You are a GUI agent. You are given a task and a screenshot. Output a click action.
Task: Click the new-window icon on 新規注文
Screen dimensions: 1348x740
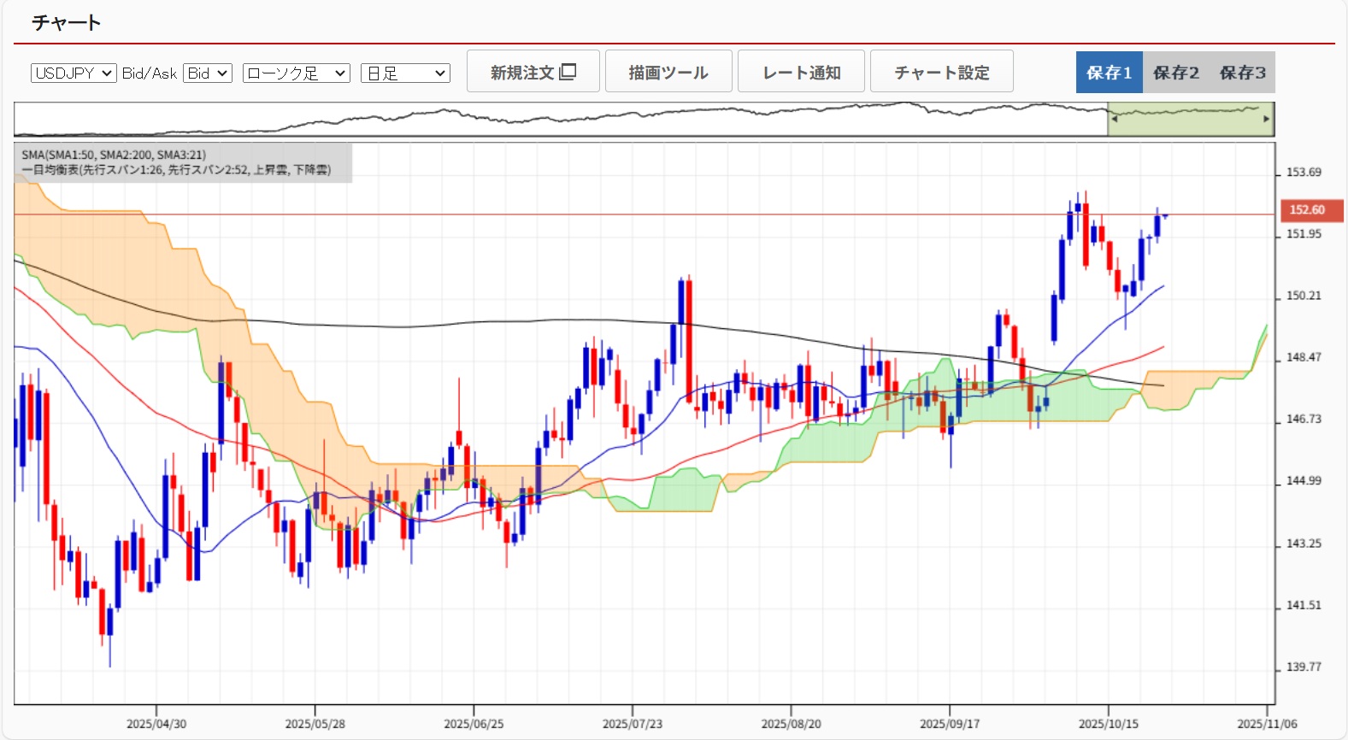pyautogui.click(x=568, y=72)
